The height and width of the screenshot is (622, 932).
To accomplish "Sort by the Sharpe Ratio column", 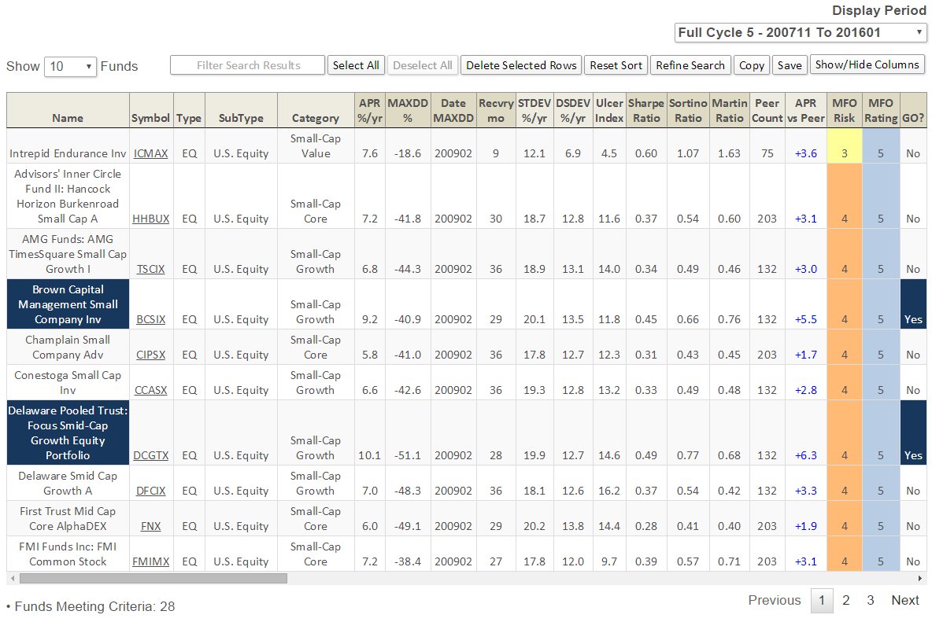I will [646, 111].
